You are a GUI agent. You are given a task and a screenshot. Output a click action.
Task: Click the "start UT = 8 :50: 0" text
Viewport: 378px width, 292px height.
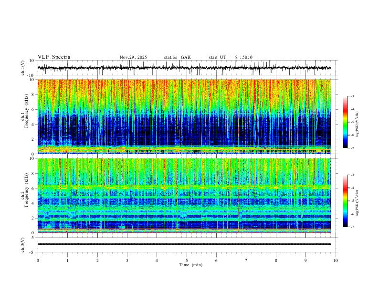[x=231, y=57]
